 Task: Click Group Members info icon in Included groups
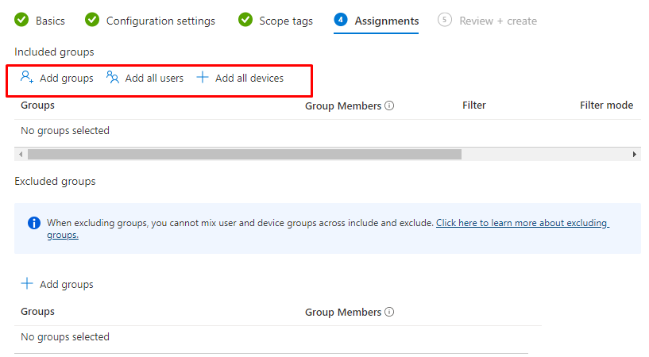390,106
